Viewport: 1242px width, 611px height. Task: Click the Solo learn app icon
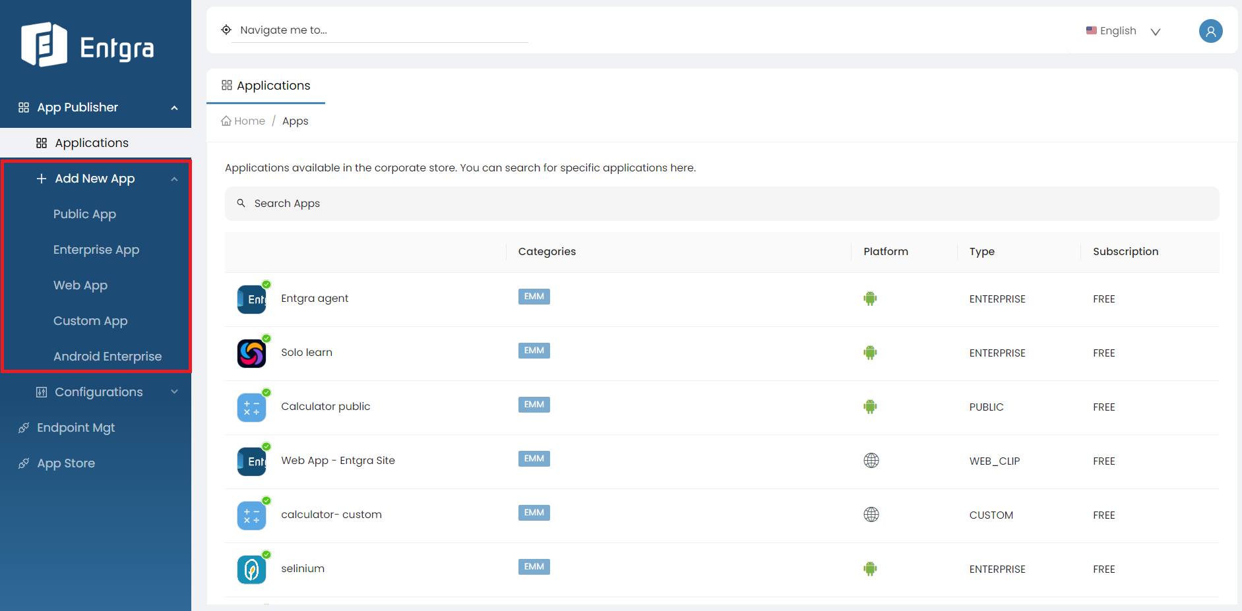(252, 353)
